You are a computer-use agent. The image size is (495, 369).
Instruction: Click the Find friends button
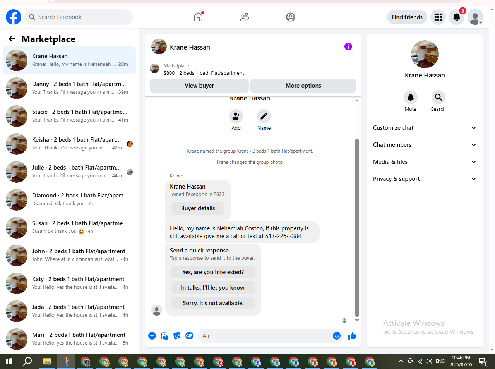point(407,17)
